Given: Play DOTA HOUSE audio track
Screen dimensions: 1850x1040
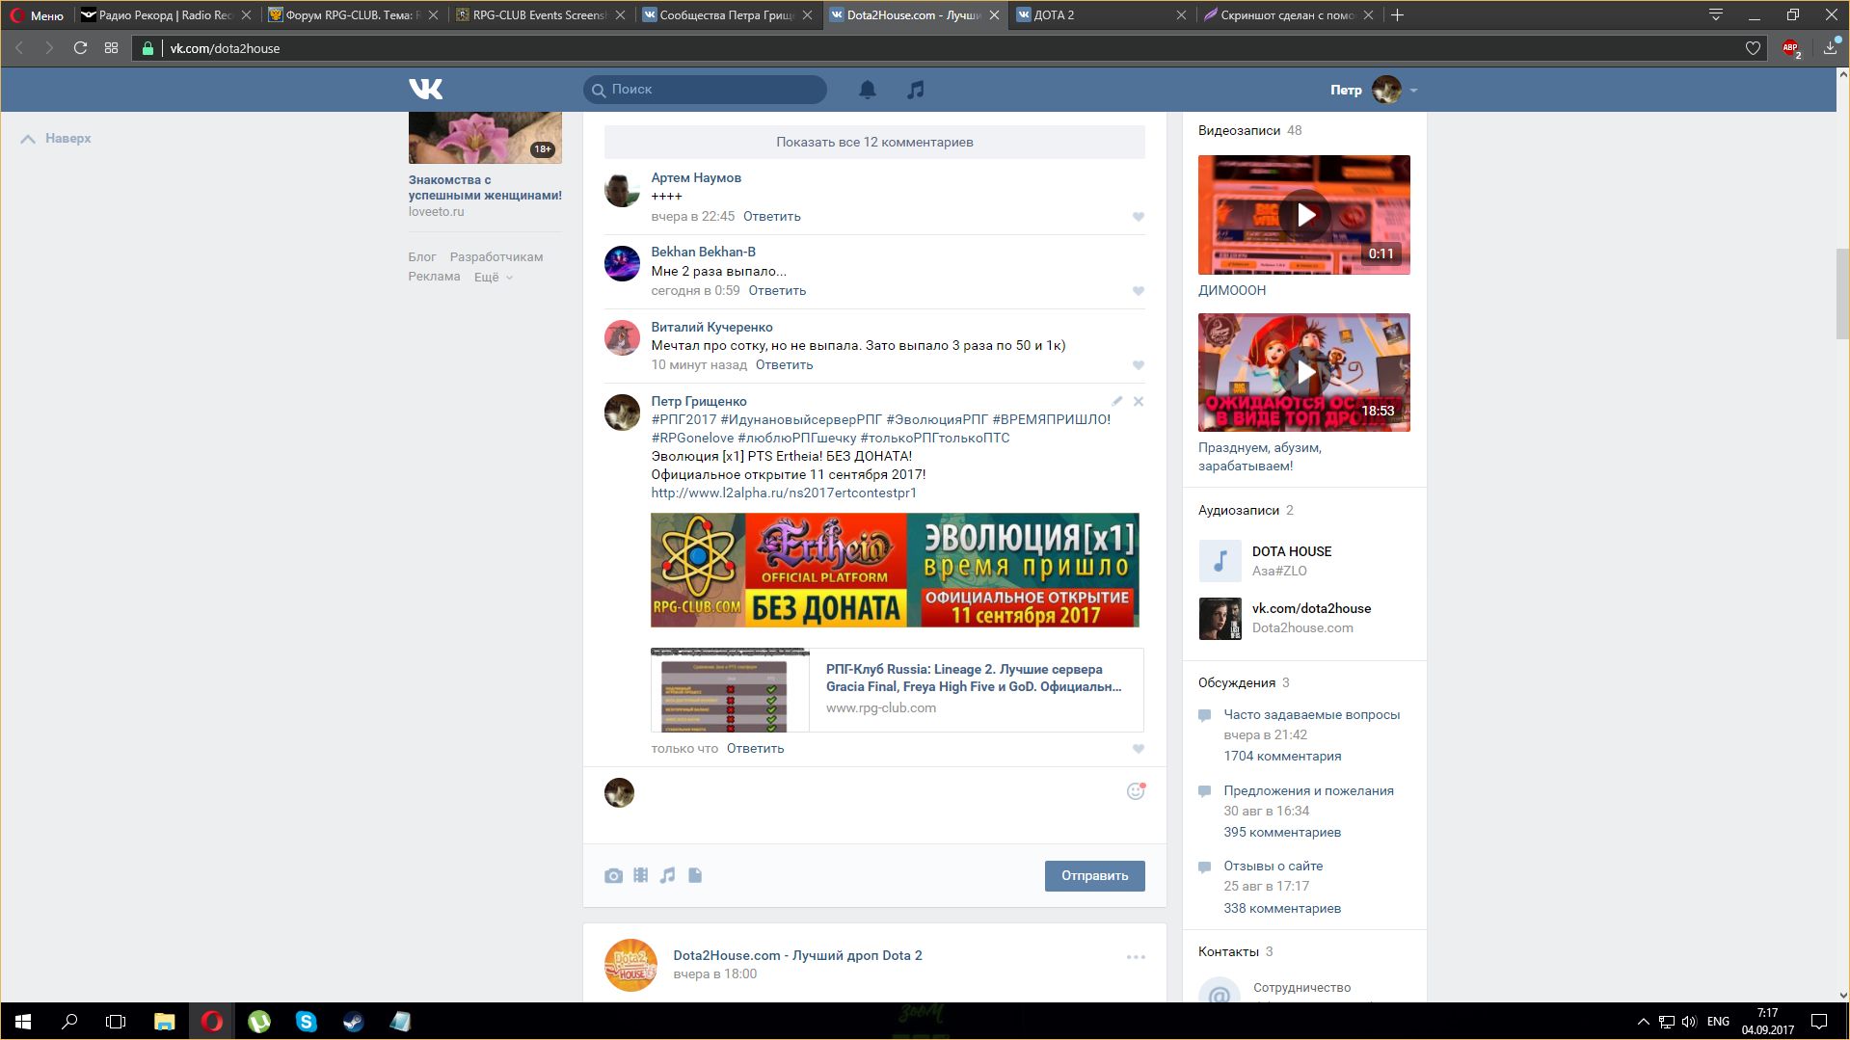Looking at the screenshot, I should click(1220, 561).
